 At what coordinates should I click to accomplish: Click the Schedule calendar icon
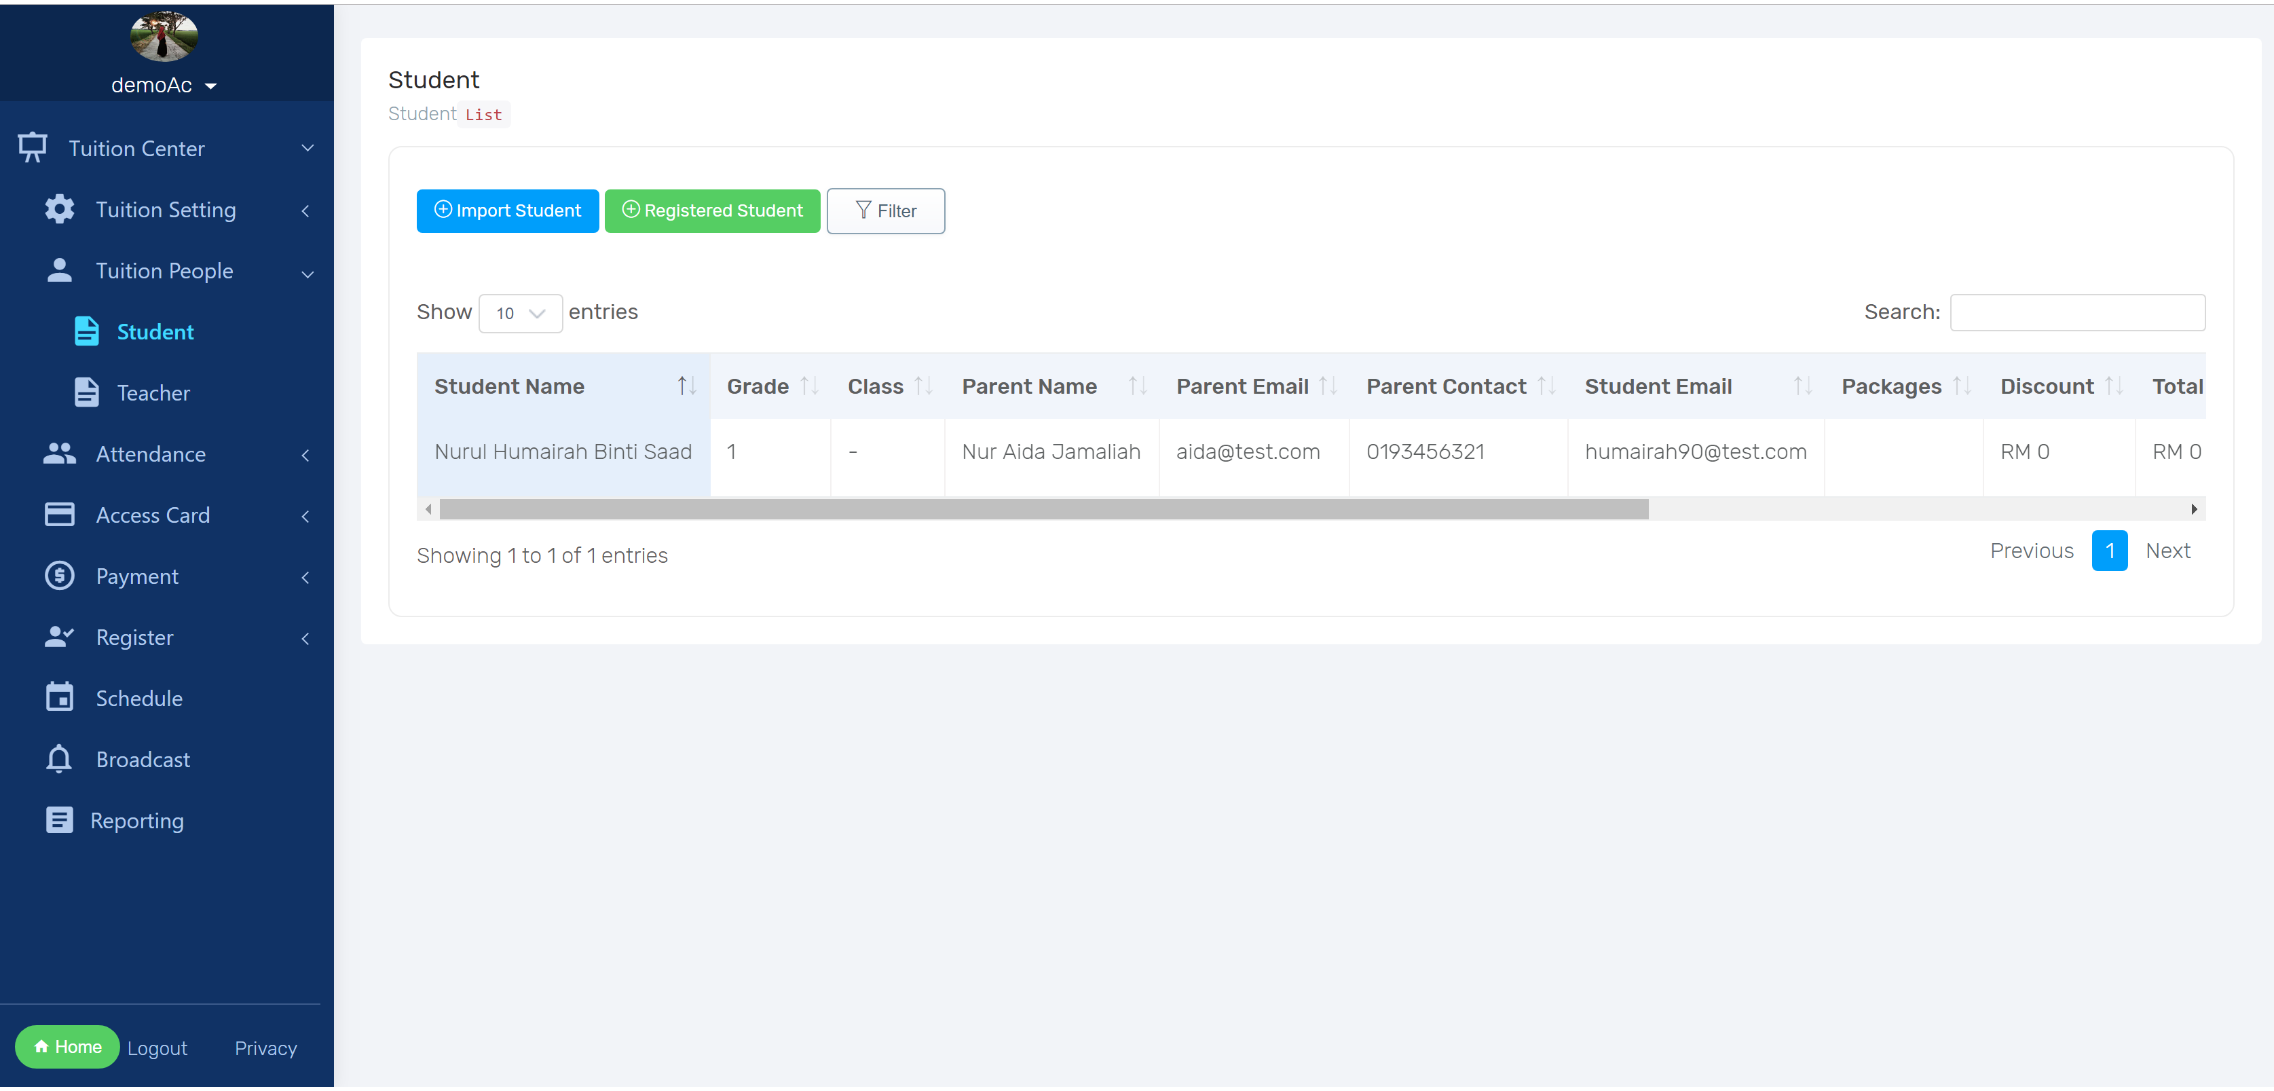[59, 697]
